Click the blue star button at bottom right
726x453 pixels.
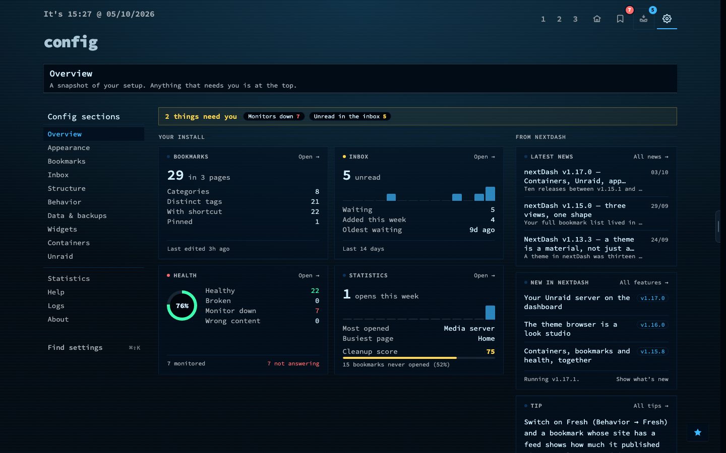click(x=698, y=432)
